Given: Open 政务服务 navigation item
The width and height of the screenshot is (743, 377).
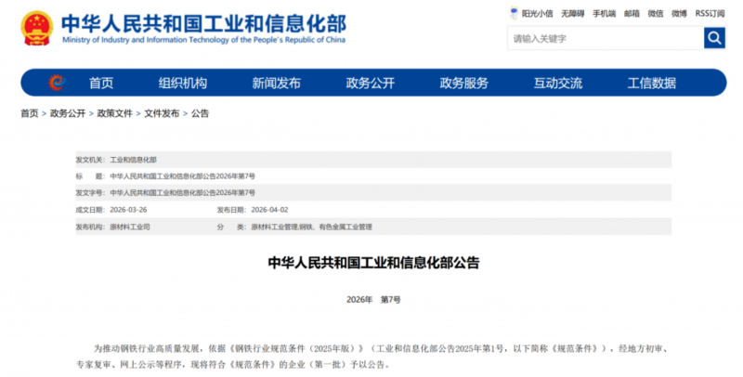Looking at the screenshot, I should click(464, 83).
